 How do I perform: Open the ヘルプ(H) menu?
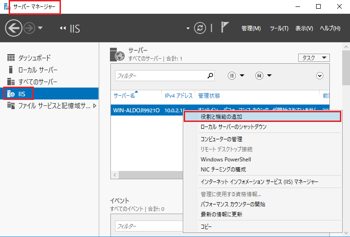click(330, 28)
